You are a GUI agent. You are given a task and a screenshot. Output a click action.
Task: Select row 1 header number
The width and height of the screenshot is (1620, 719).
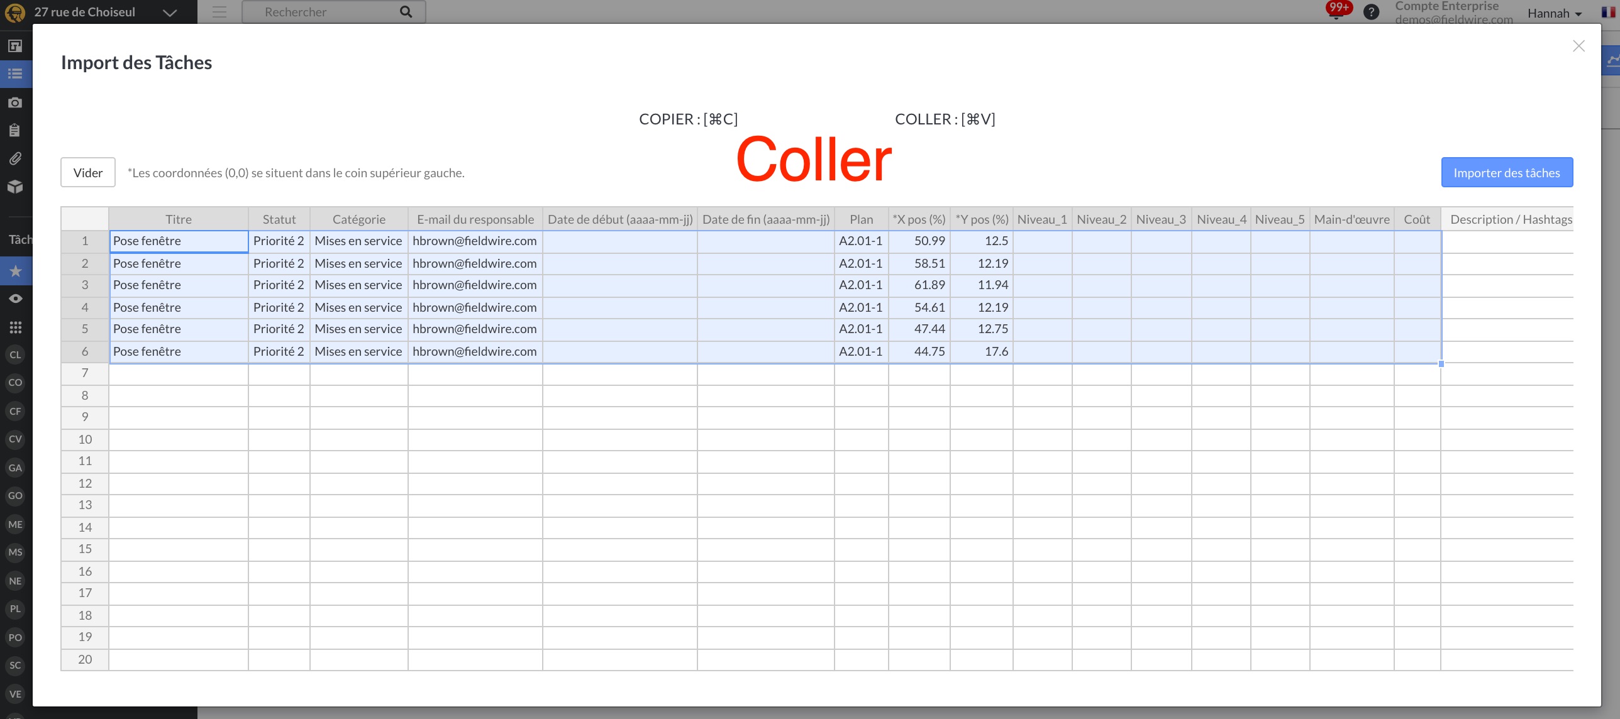click(x=85, y=241)
